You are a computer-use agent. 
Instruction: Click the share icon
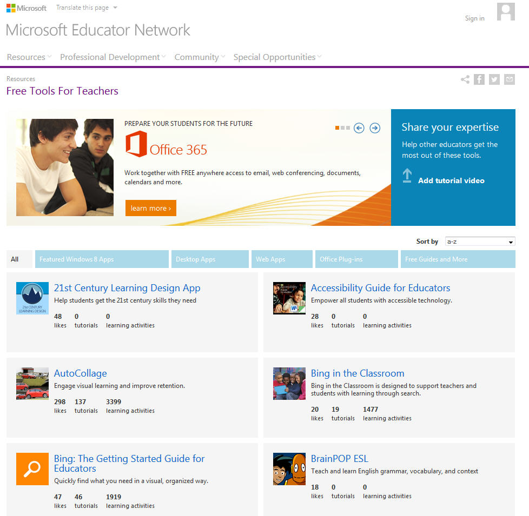point(465,79)
